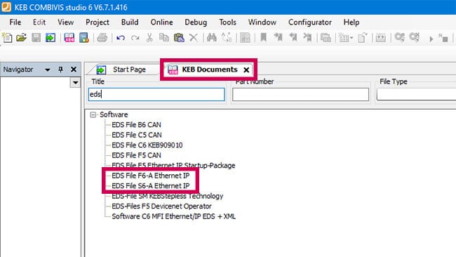Image resolution: width=456 pixels, height=257 pixels.
Task: Click the Previous Bookmark icon
Action: pos(293,38)
